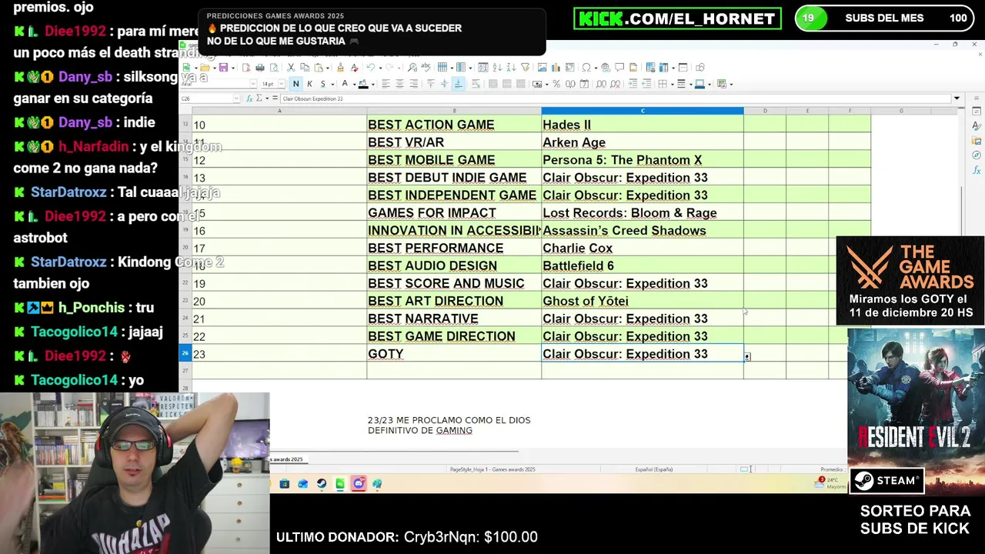
Task: Insert image using the picture icon
Action: point(542,68)
